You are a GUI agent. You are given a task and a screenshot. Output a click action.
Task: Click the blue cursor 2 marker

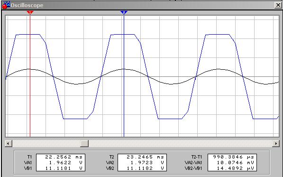tap(124, 12)
